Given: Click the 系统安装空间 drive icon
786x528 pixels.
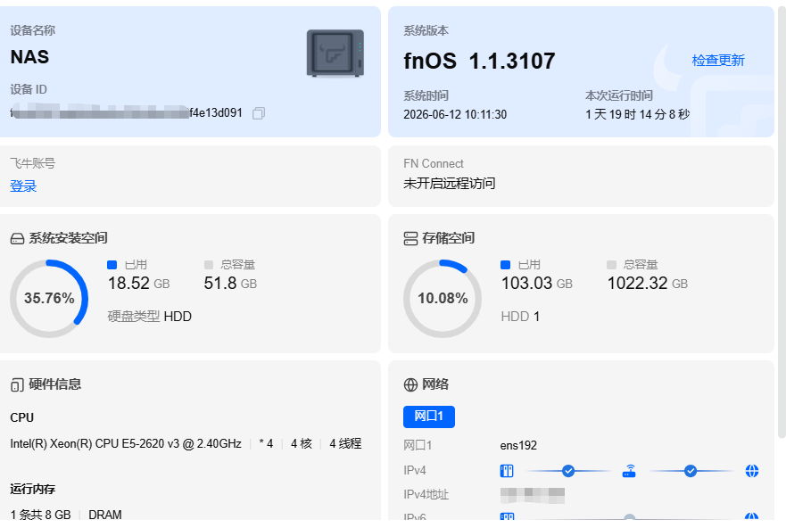Looking at the screenshot, I should coord(17,238).
